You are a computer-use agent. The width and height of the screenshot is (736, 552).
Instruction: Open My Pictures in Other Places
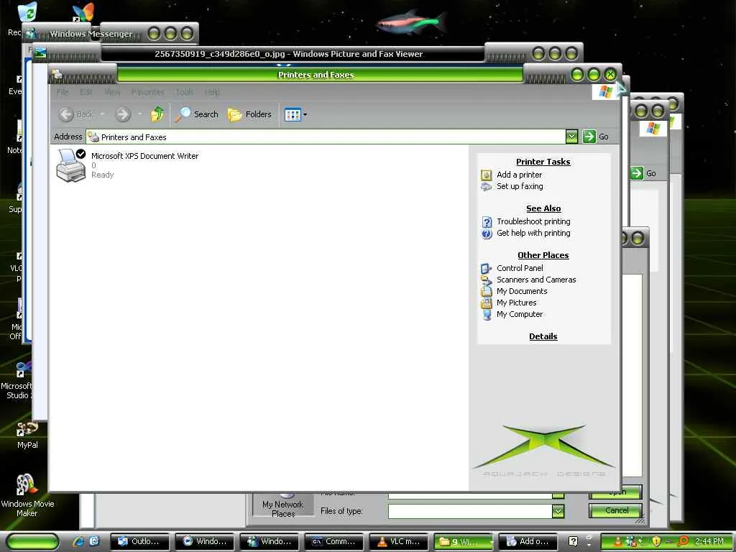point(516,303)
